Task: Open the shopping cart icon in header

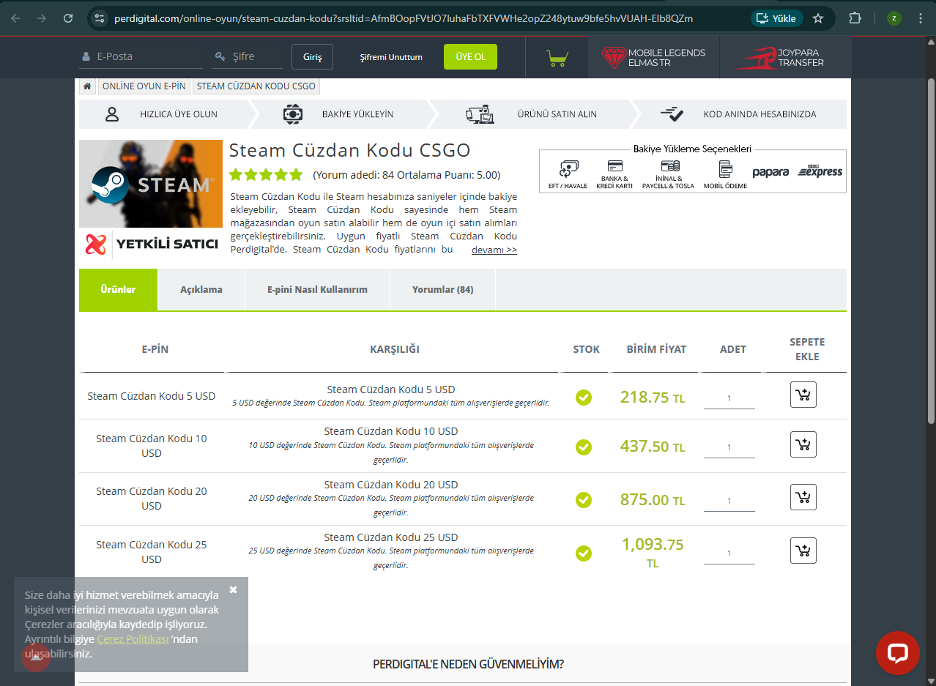Action: click(x=557, y=57)
